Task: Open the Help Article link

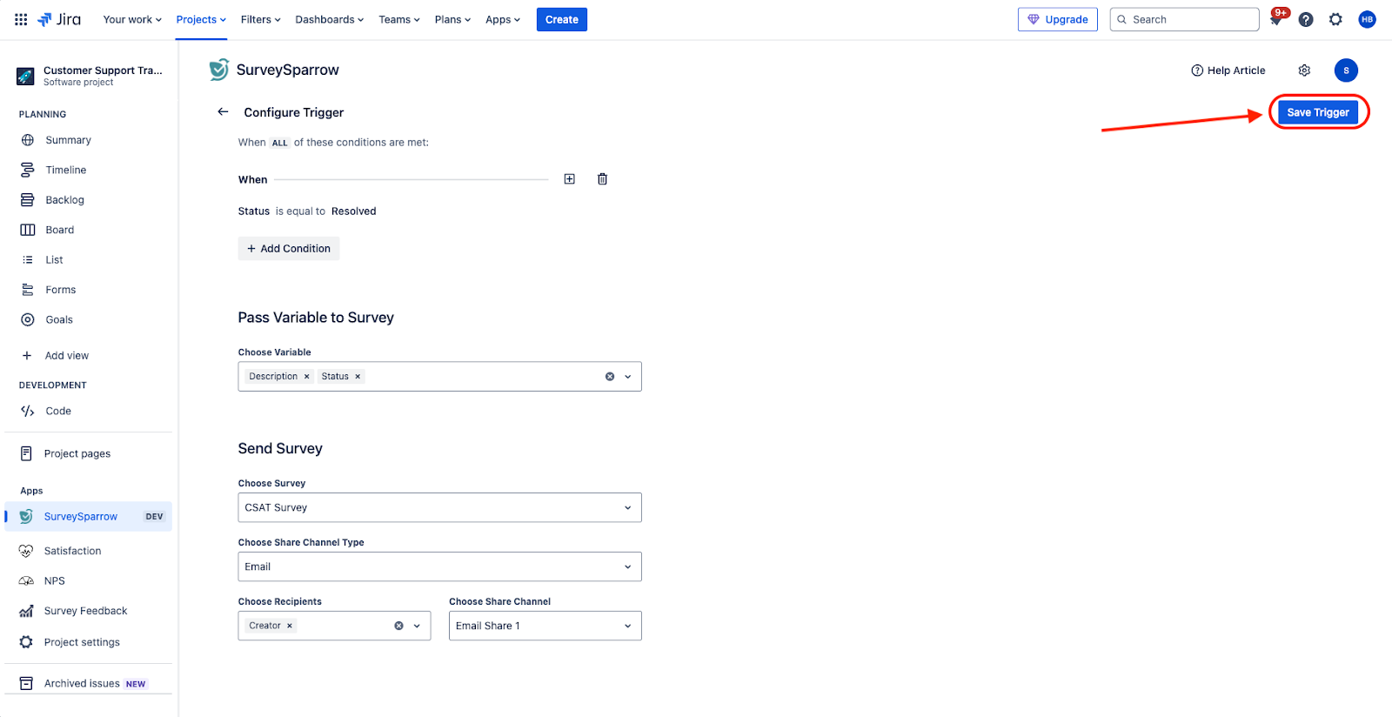Action: click(x=1228, y=70)
